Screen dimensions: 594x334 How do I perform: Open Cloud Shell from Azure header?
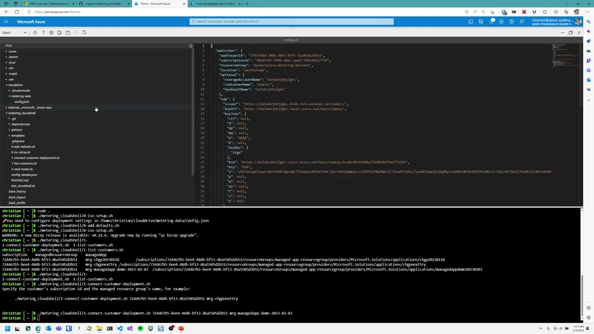pyautogui.click(x=471, y=22)
